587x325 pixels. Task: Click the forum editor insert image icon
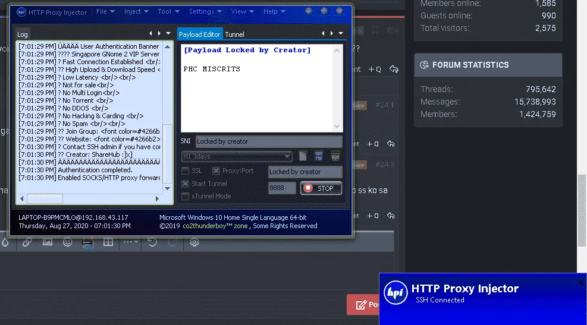(x=48, y=242)
